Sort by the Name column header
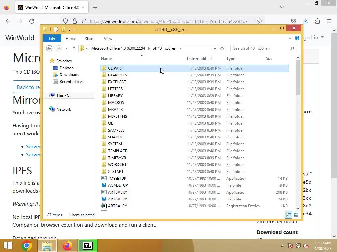The width and height of the screenshot is (337, 252). (x=143, y=59)
